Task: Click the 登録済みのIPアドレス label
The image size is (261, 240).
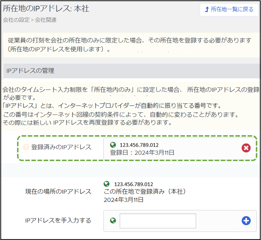Action: tap(61, 147)
